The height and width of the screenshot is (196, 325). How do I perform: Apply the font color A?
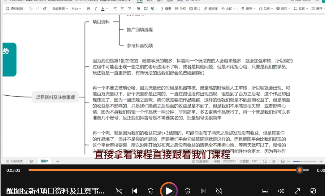103,9
